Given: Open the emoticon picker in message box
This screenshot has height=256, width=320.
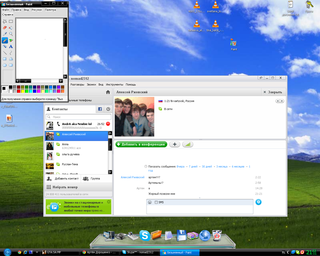Looking at the screenshot, I should 150,202.
